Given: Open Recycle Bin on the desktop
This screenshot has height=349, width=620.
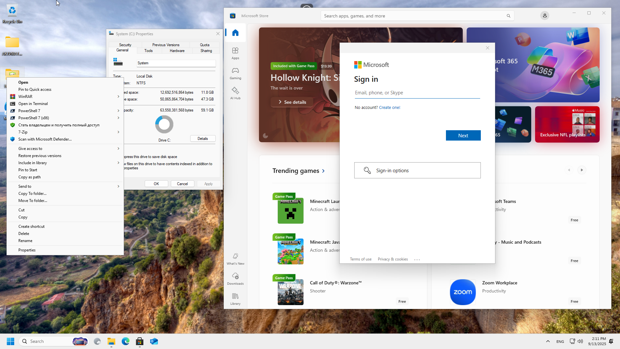Looking at the screenshot, I should (12, 14).
